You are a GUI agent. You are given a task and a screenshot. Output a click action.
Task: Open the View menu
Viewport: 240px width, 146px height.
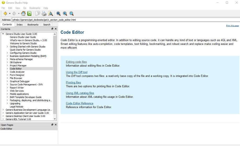[x=18, y=8]
